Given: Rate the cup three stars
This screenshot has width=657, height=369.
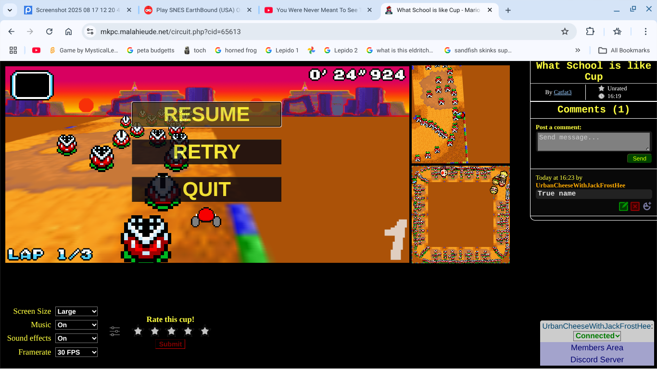Looking at the screenshot, I should point(172,331).
